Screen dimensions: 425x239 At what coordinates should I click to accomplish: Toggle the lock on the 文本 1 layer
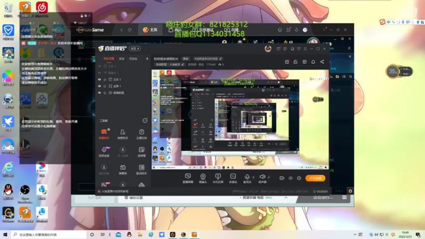pos(105,80)
